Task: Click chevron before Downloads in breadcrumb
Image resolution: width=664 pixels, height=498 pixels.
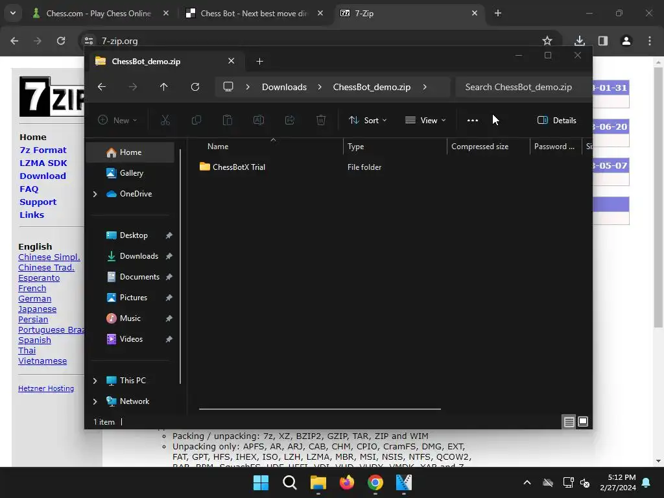Action: pos(248,87)
